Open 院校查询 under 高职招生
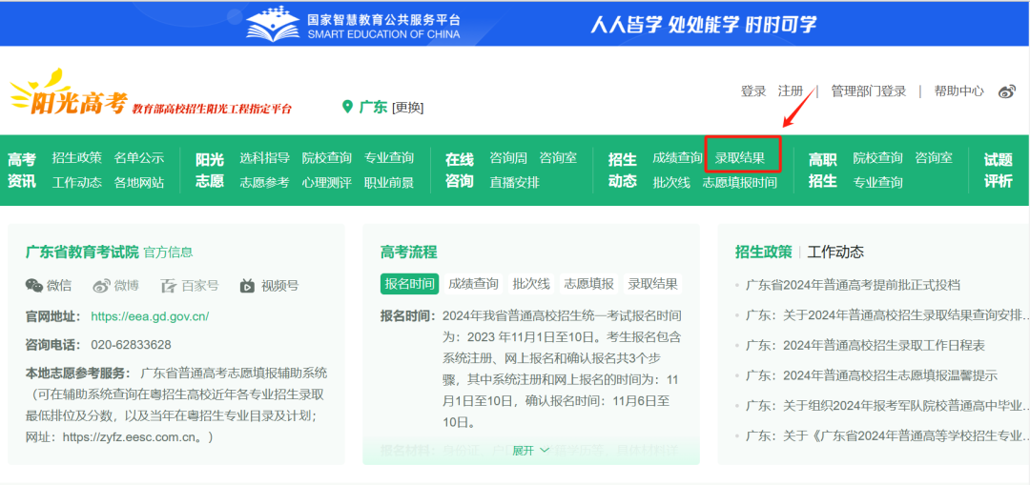This screenshot has width=1030, height=485. (x=877, y=157)
